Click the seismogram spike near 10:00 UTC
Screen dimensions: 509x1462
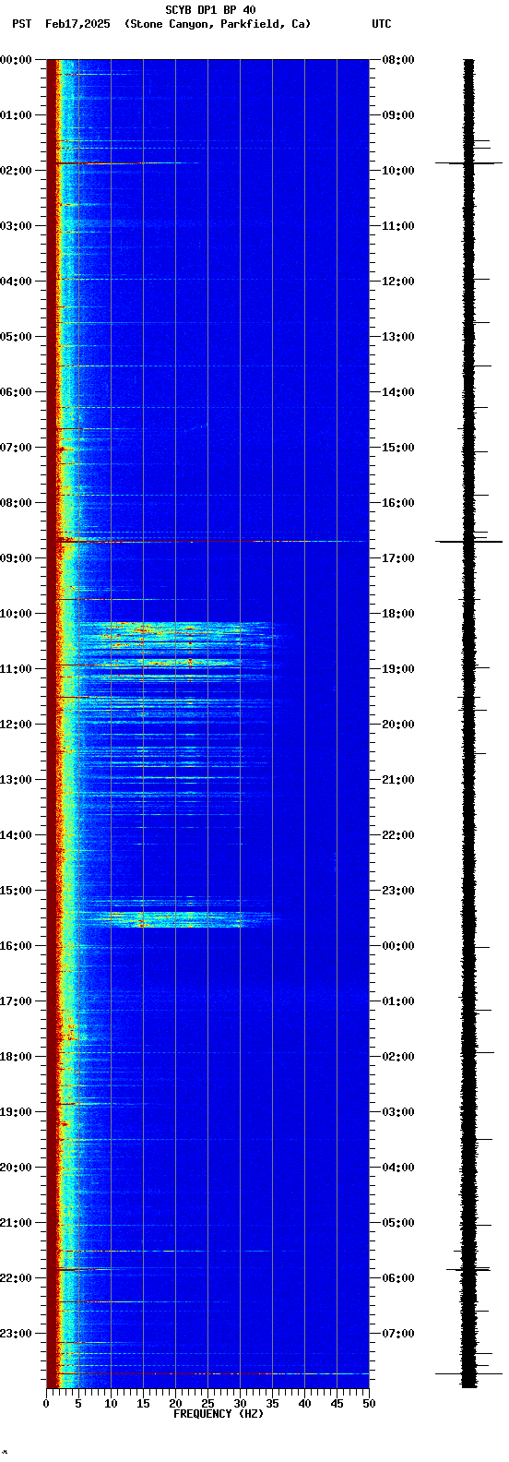[469, 163]
